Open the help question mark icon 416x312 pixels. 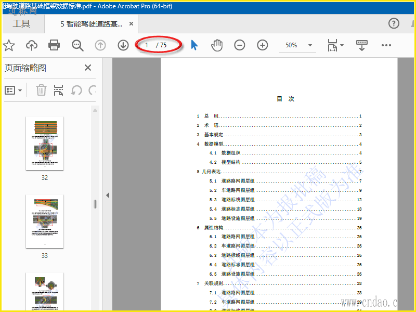pos(394,23)
